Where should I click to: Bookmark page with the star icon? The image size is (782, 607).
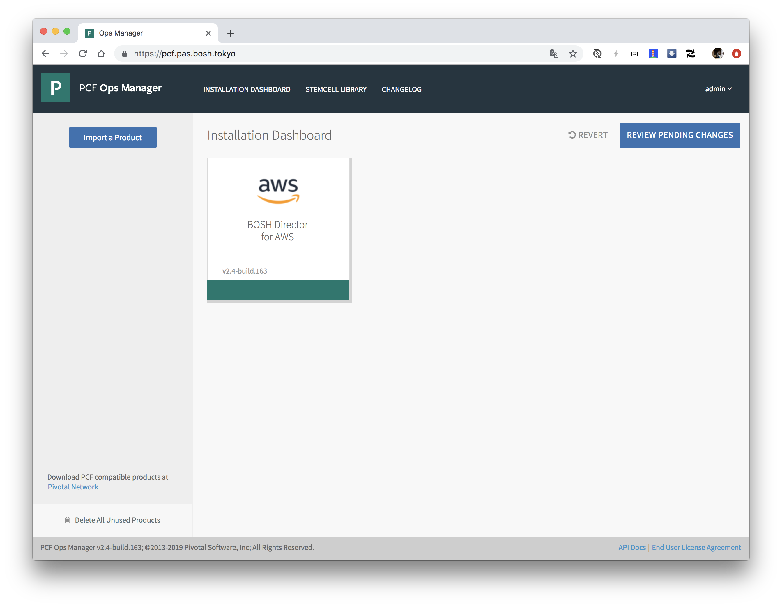coord(573,54)
